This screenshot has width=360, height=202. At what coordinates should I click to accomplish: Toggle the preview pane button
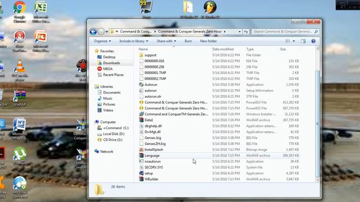click(303, 41)
